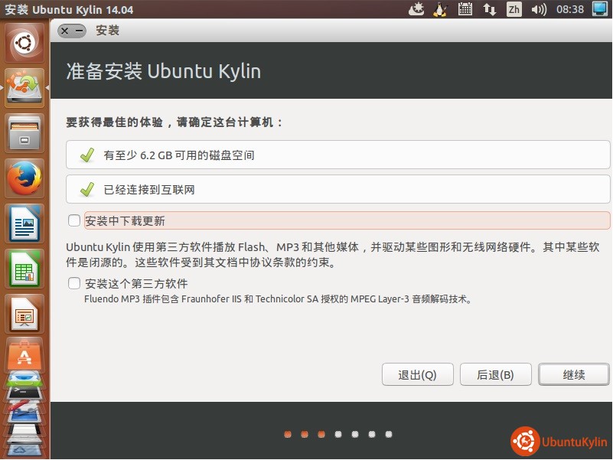
Task: Click the calendar indicator in top panel
Action: point(465,9)
